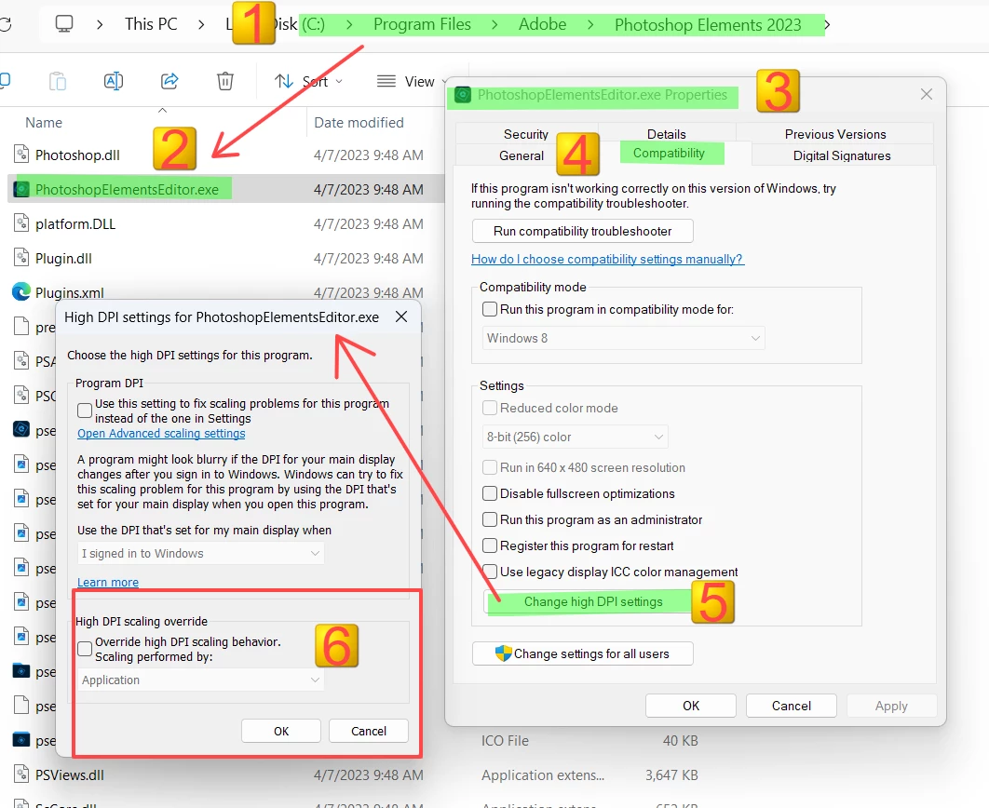This screenshot has width=989, height=808.
Task: Expand the chevron after Photoshop Elements 2023
Action: pyautogui.click(x=827, y=24)
